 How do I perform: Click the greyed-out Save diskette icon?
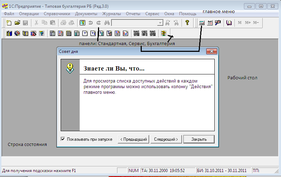[25, 23]
